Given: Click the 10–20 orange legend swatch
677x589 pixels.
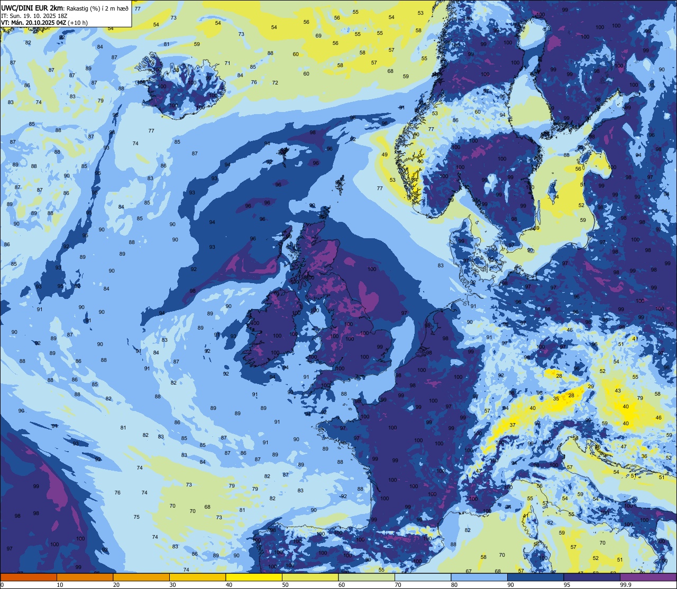Looking at the screenshot, I should pyautogui.click(x=85, y=577).
